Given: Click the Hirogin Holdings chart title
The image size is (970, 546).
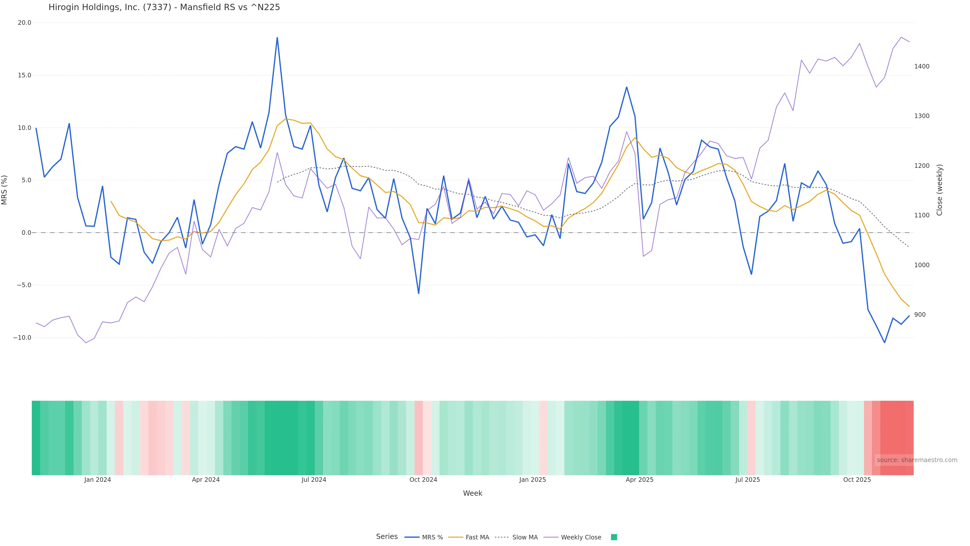Looking at the screenshot, I should [164, 8].
